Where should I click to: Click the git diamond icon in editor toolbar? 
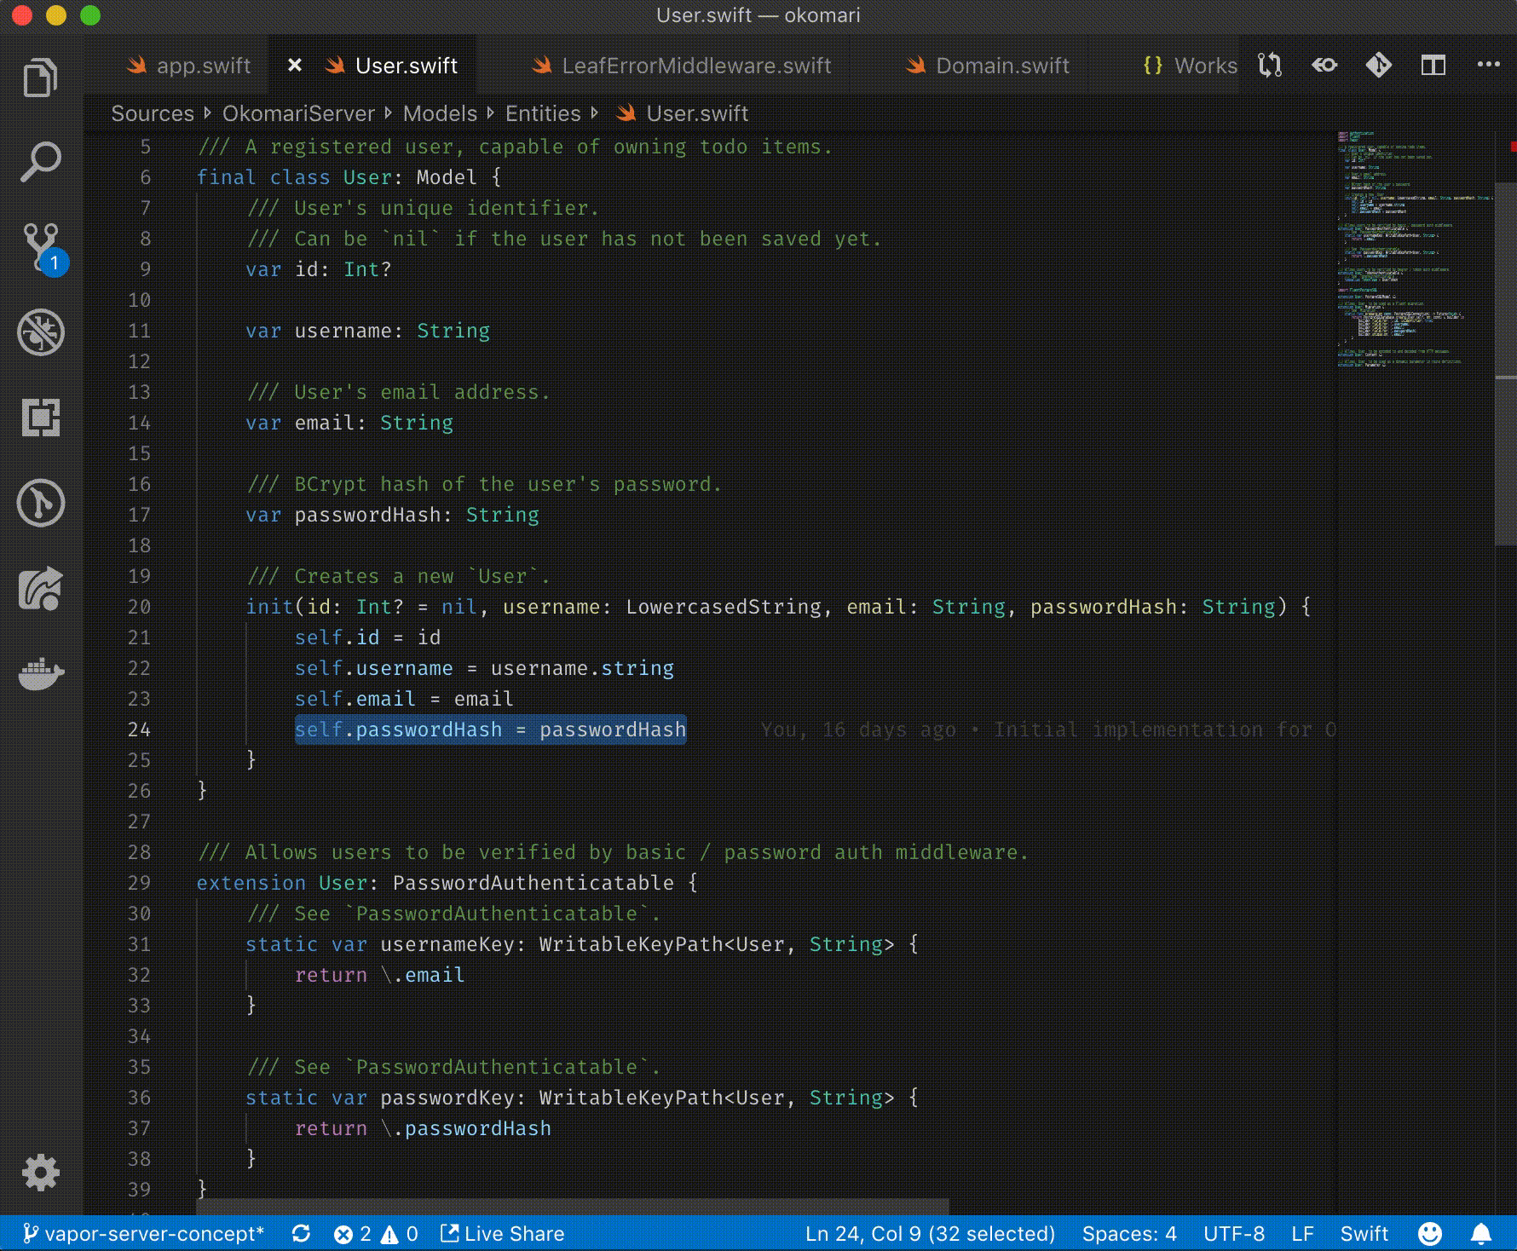(1378, 66)
